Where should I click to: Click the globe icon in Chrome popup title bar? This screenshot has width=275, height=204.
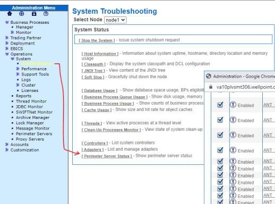tap(209, 76)
